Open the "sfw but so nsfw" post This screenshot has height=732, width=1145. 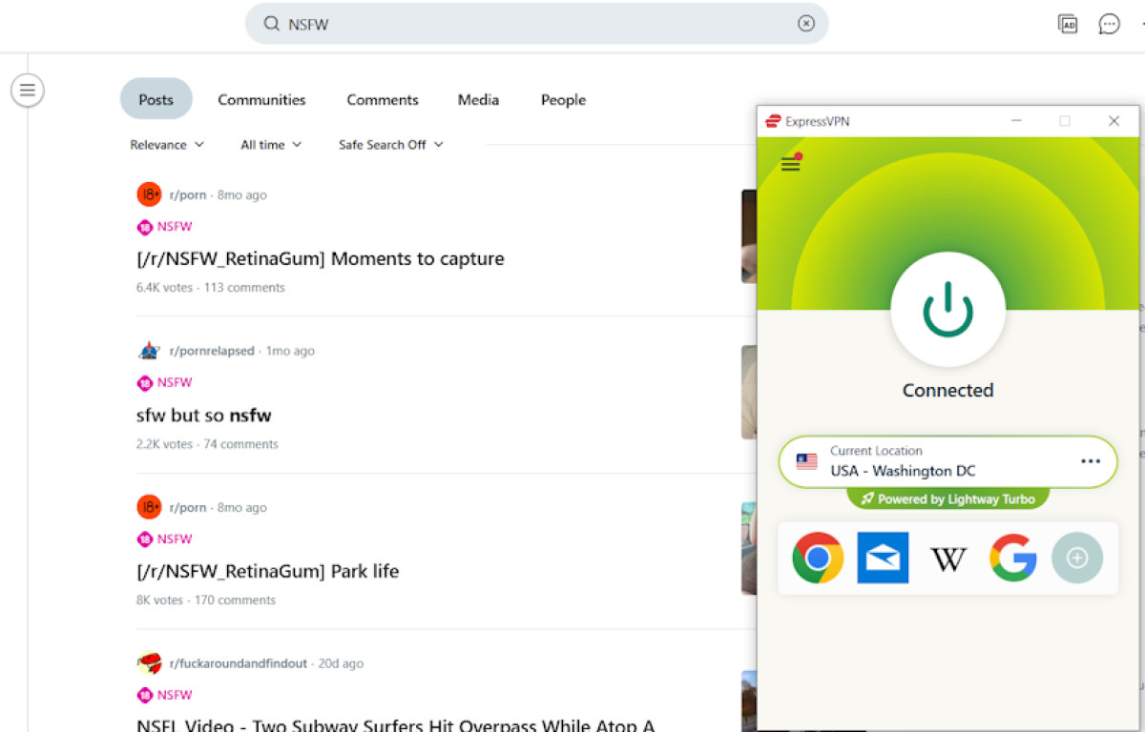204,416
